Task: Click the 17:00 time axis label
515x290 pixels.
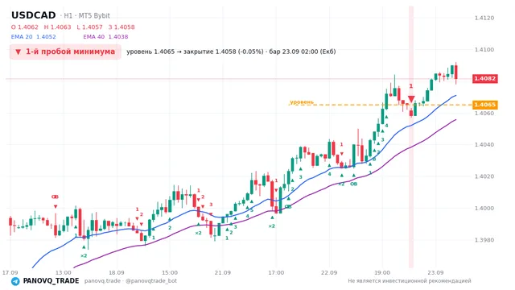Action: pyautogui.click(x=276, y=272)
